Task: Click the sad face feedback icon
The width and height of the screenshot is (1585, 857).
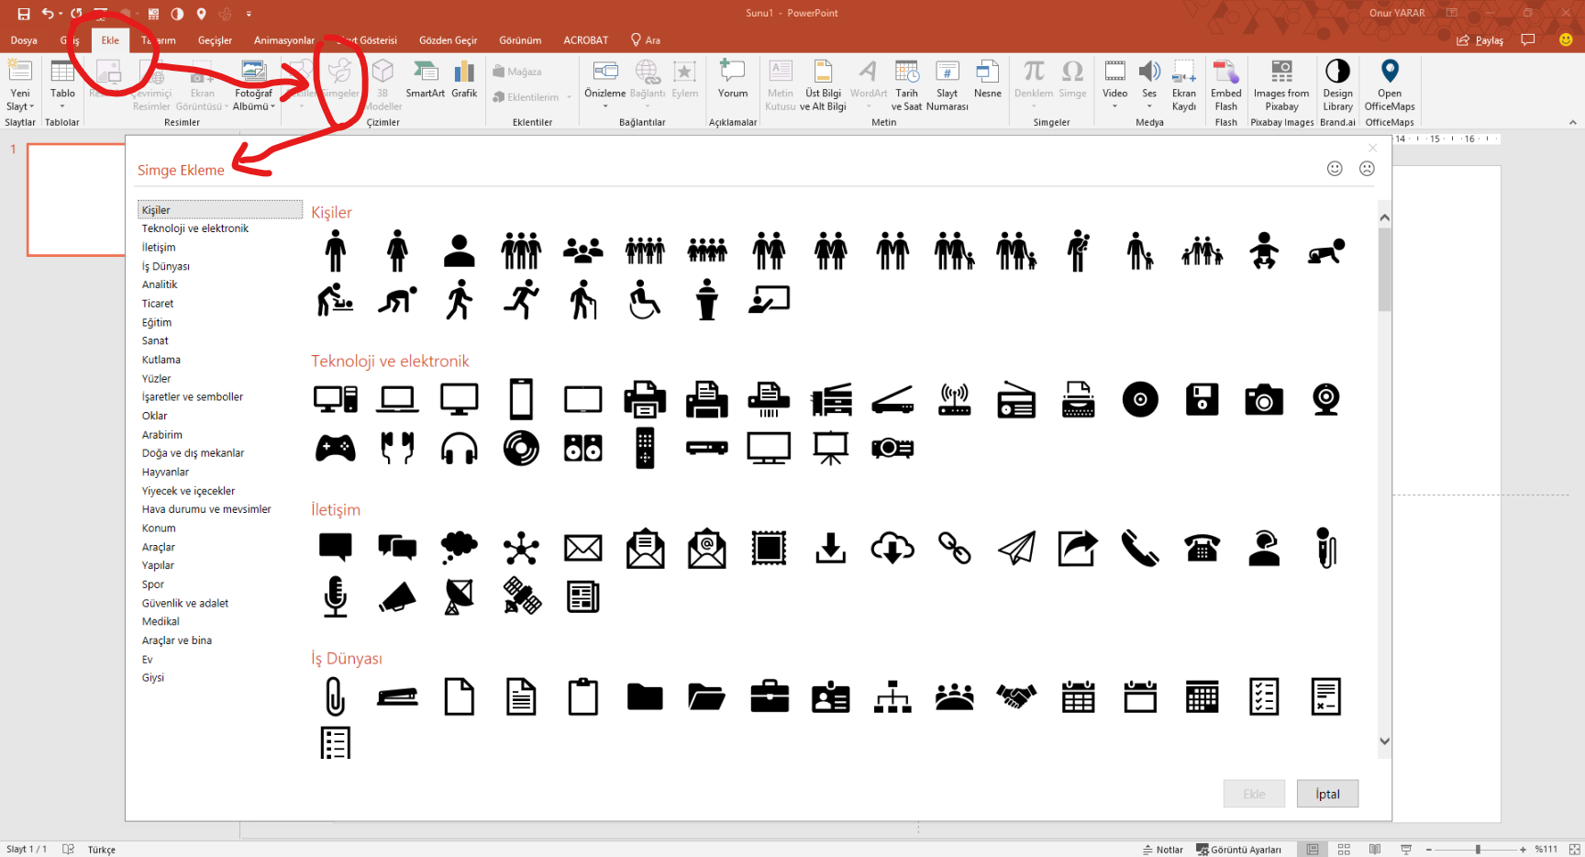Action: pos(1367,169)
